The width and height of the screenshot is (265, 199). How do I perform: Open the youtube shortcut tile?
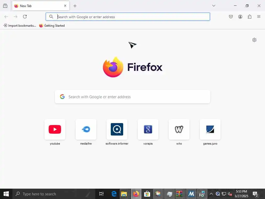[x=55, y=129]
